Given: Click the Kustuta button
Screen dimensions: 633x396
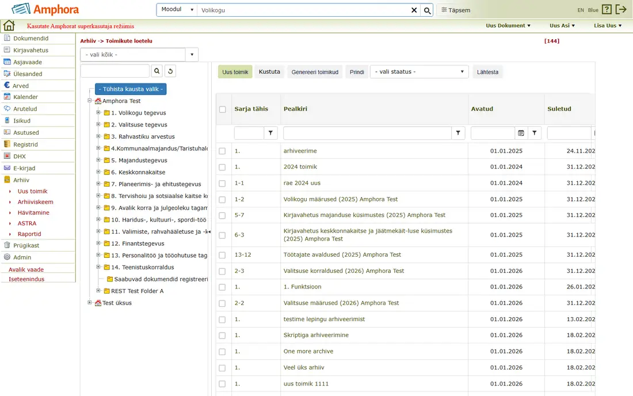Looking at the screenshot, I should [x=269, y=72].
